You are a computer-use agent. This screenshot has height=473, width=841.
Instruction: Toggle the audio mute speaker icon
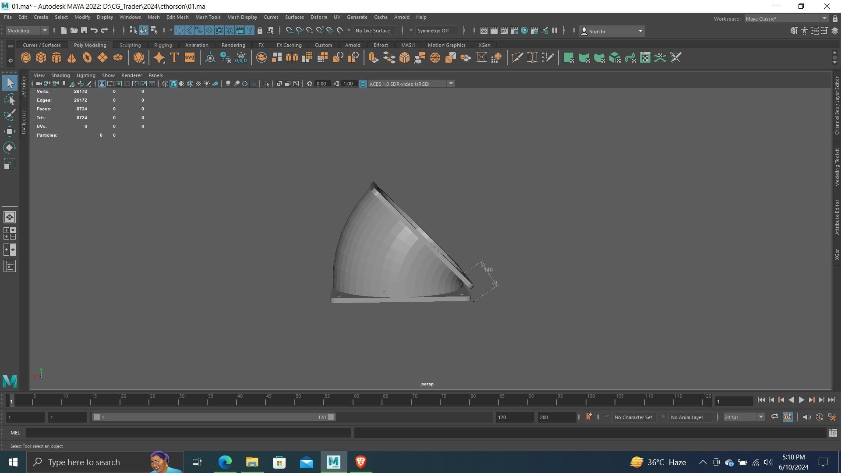tap(807, 417)
